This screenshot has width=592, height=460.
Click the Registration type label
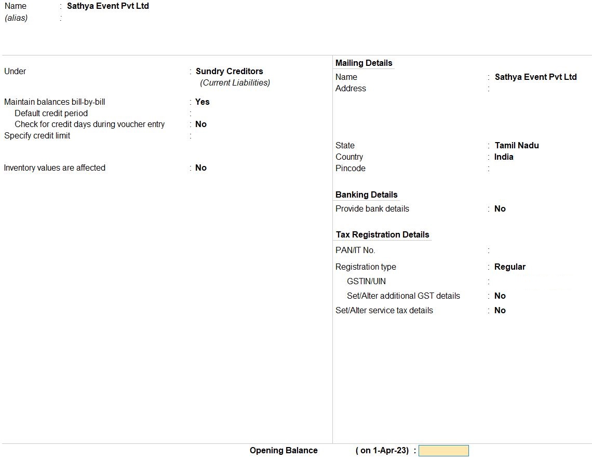[x=366, y=267]
